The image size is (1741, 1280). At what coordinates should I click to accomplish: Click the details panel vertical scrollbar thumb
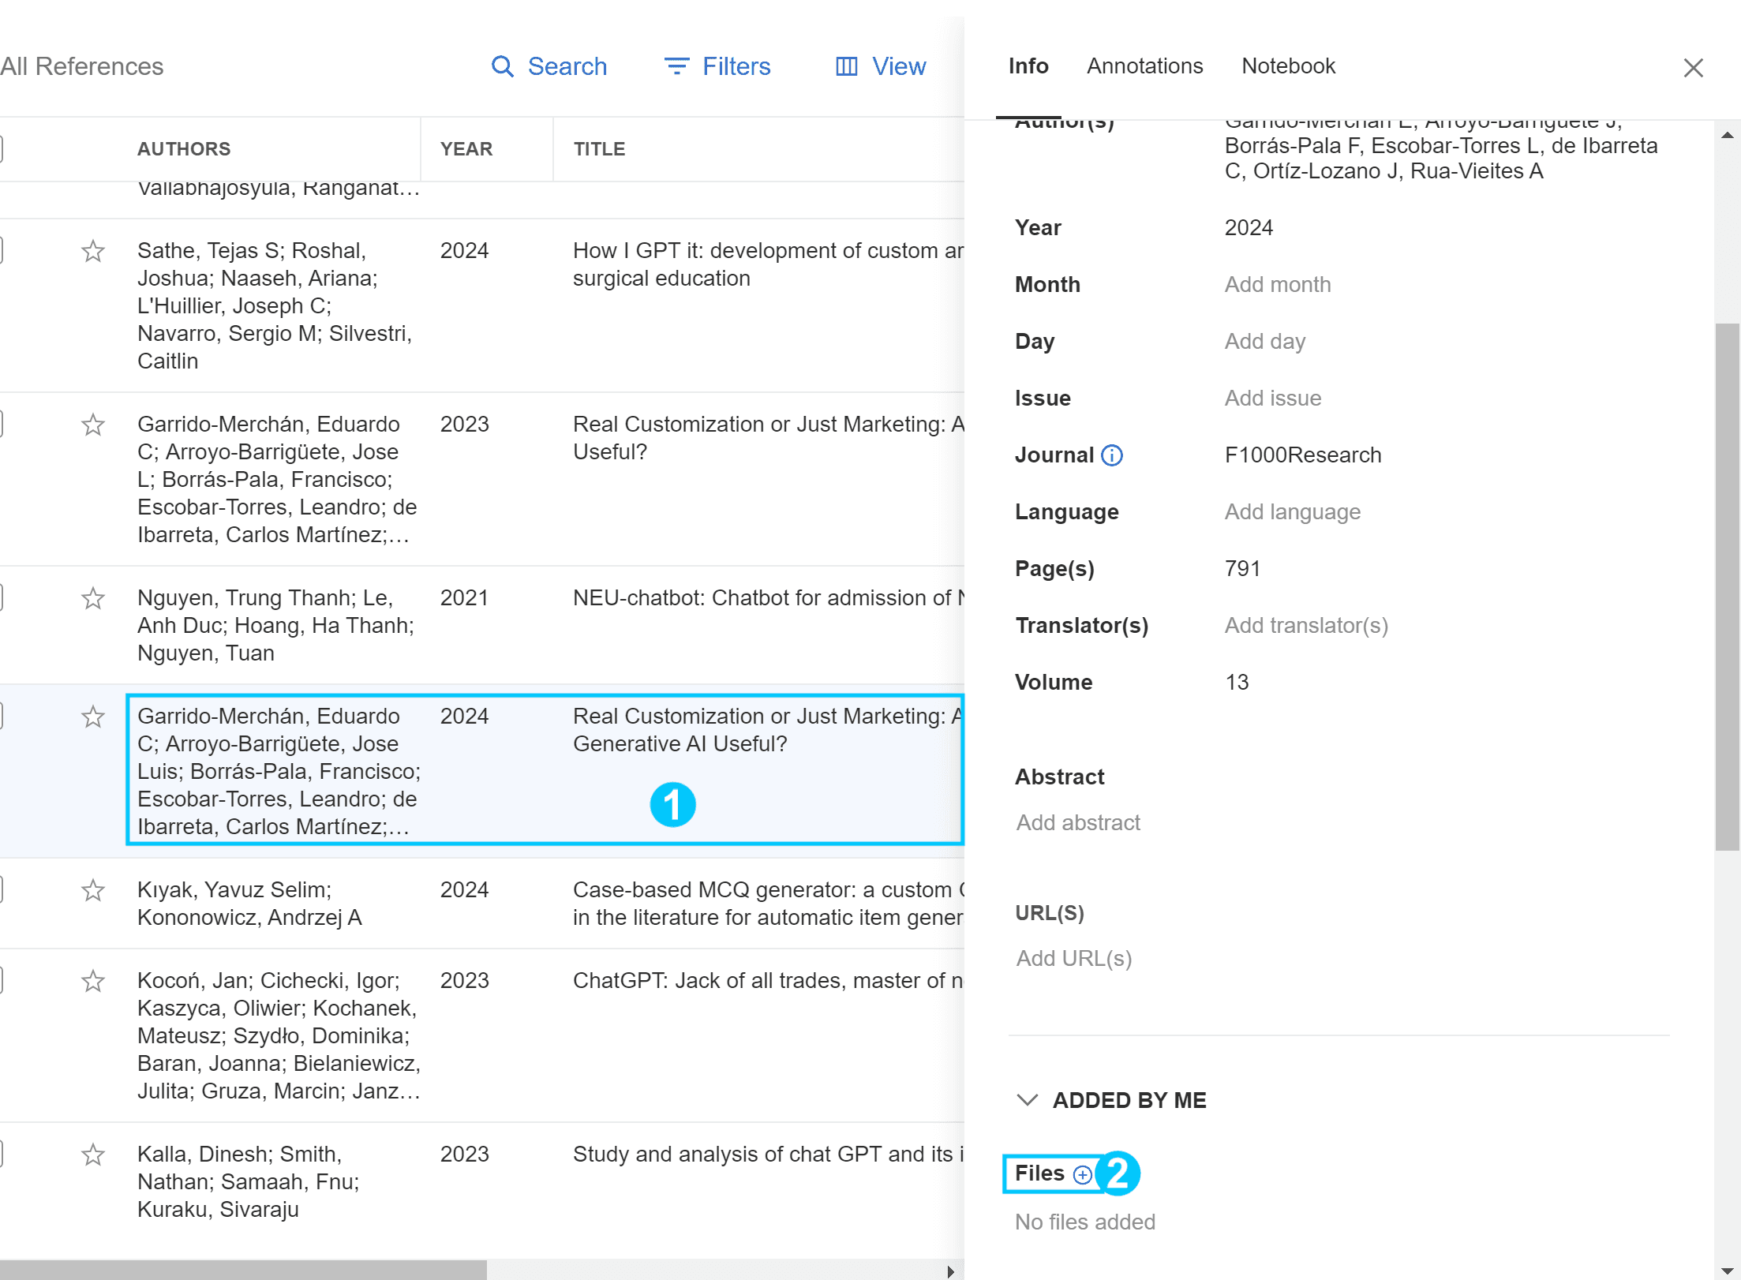pyautogui.click(x=1728, y=586)
